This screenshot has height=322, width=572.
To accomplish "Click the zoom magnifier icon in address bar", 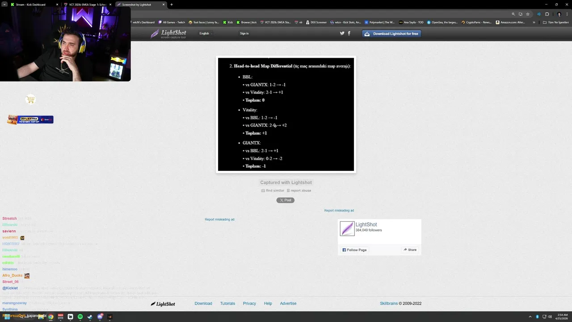I will click(x=513, y=14).
